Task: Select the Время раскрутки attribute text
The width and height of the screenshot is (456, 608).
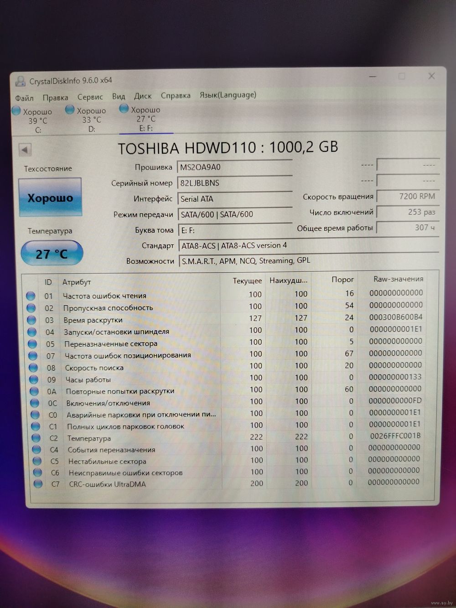Action: click(x=93, y=320)
